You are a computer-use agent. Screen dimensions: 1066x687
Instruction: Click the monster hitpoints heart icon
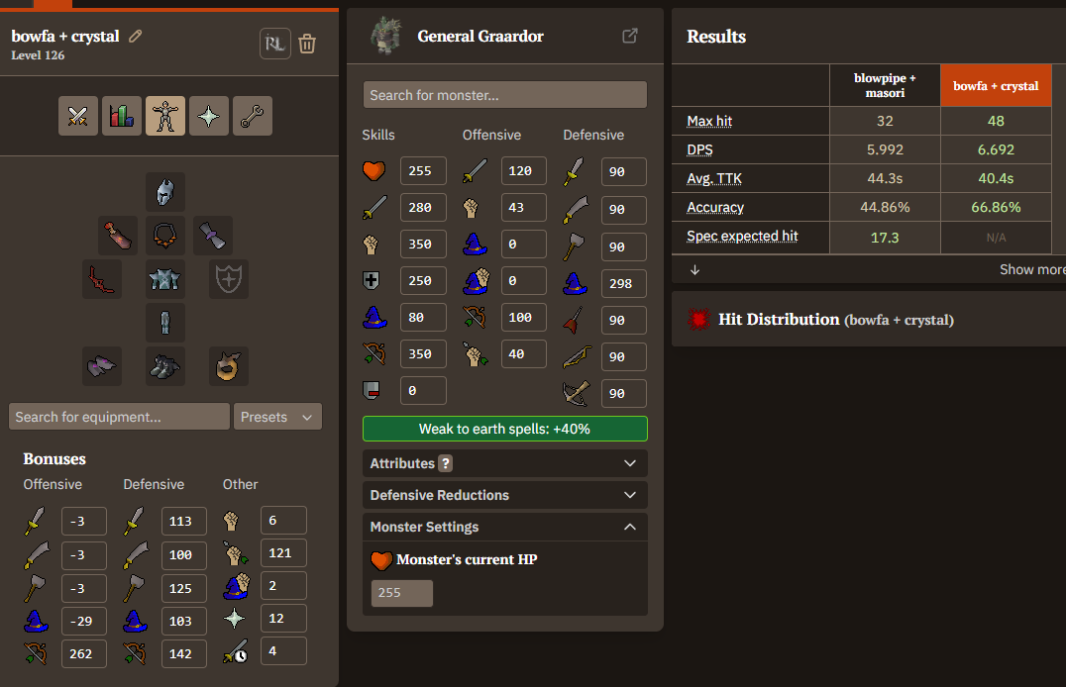[x=373, y=170]
